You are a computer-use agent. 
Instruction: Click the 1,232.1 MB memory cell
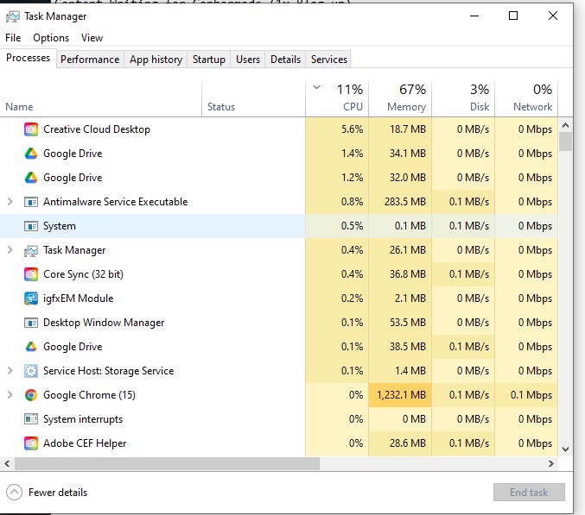pyautogui.click(x=400, y=395)
